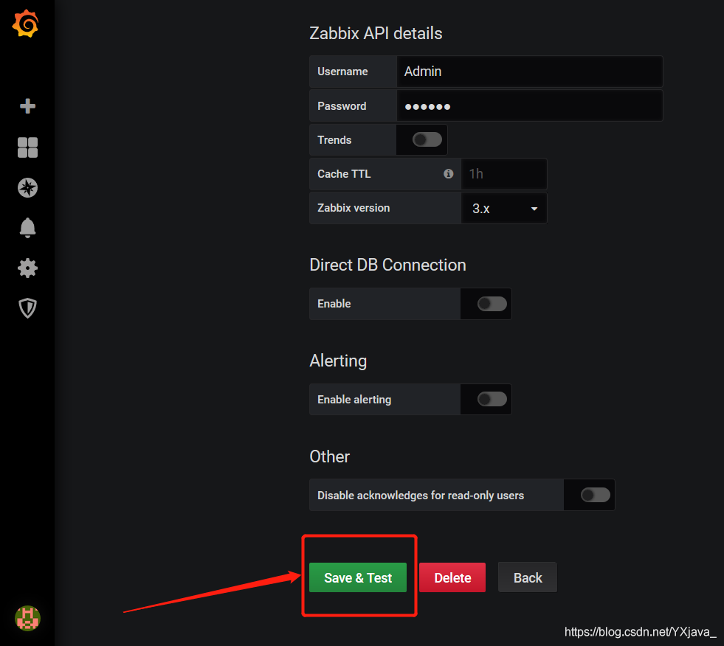This screenshot has width=724, height=646.
Task: Click the Zabbix version label
Action: [x=354, y=208]
